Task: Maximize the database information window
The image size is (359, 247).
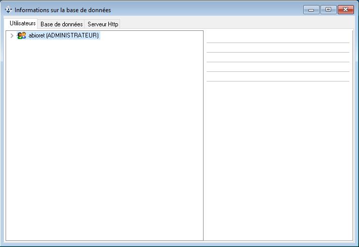Action: [x=328, y=10]
